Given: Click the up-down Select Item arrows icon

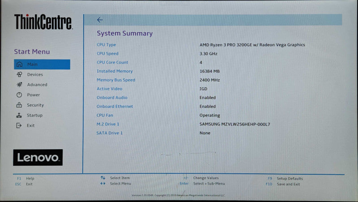Looking at the screenshot, I should pyautogui.click(x=103, y=178).
